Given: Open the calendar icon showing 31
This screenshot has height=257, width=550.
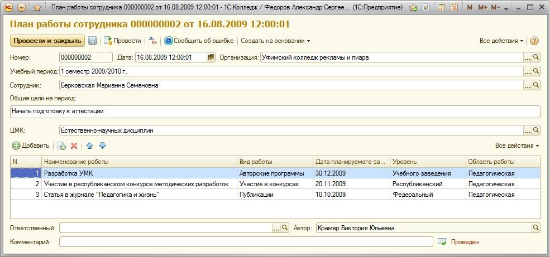Looking at the screenshot, I should pyautogui.click(x=454, y=7).
